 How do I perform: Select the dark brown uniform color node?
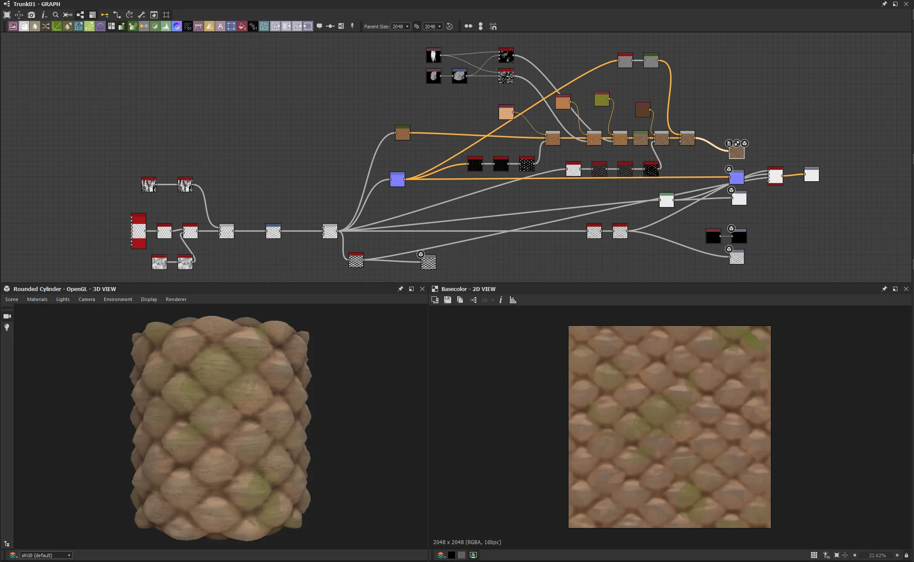[x=643, y=110]
